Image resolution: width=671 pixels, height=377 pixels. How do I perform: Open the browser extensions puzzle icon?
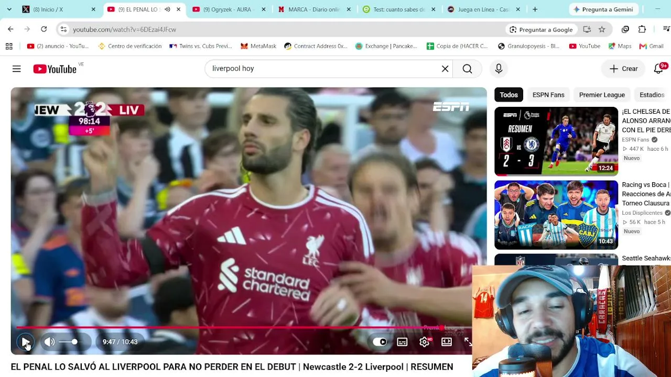[642, 29]
